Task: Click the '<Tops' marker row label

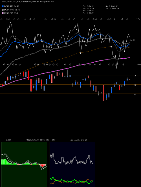Action: click(138, 19)
